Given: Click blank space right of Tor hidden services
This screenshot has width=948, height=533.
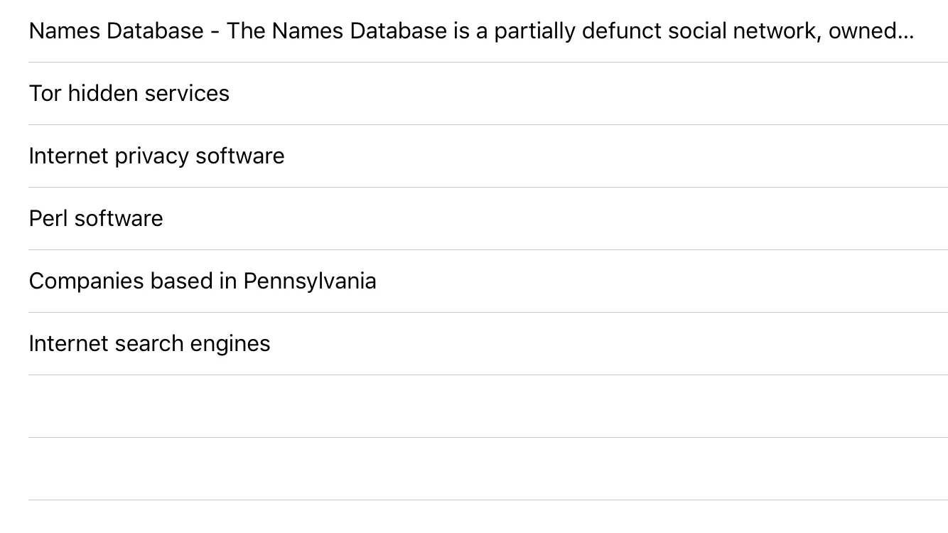Looking at the screenshot, I should pyautogui.click(x=588, y=94).
